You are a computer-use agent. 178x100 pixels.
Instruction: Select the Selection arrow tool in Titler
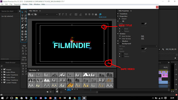pos(22,12)
